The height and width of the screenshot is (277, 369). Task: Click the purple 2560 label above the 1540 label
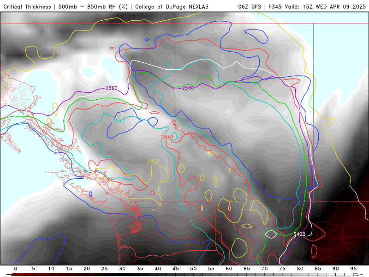[x=111, y=88]
